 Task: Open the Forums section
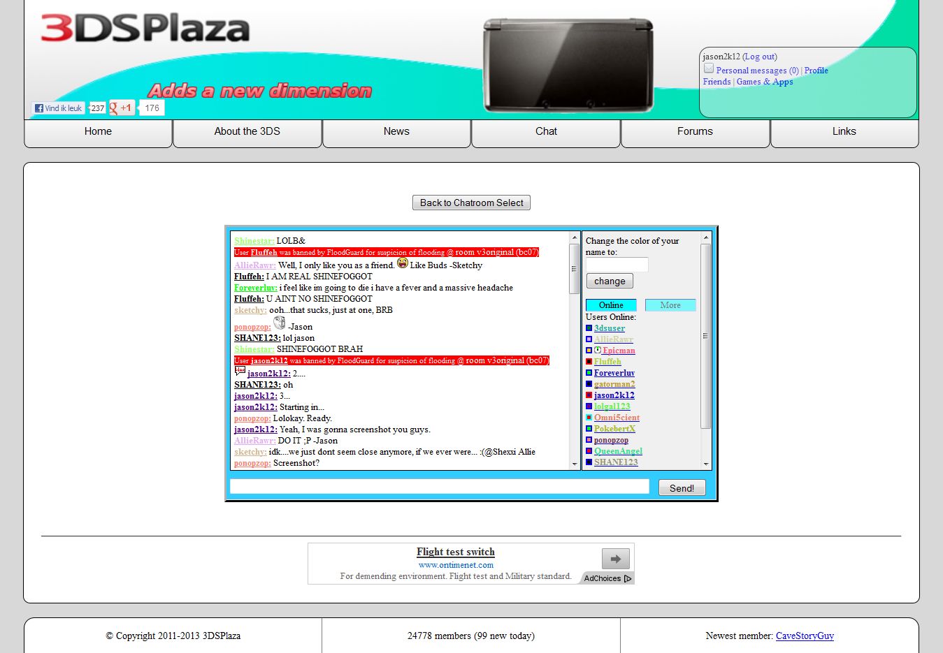click(695, 133)
